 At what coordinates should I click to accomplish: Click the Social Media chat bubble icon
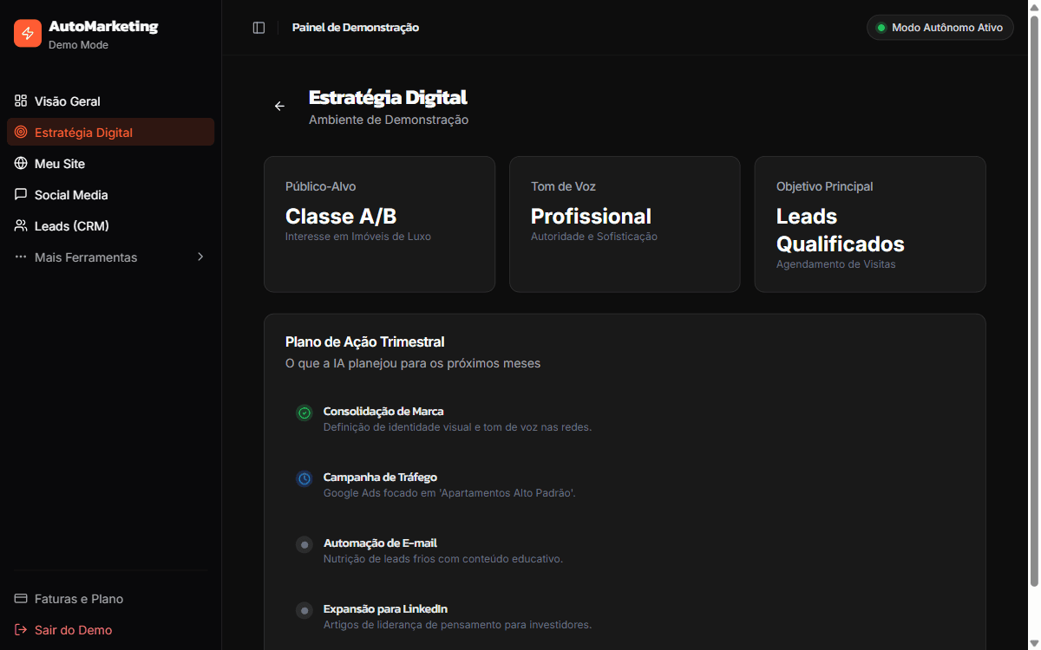coord(20,194)
